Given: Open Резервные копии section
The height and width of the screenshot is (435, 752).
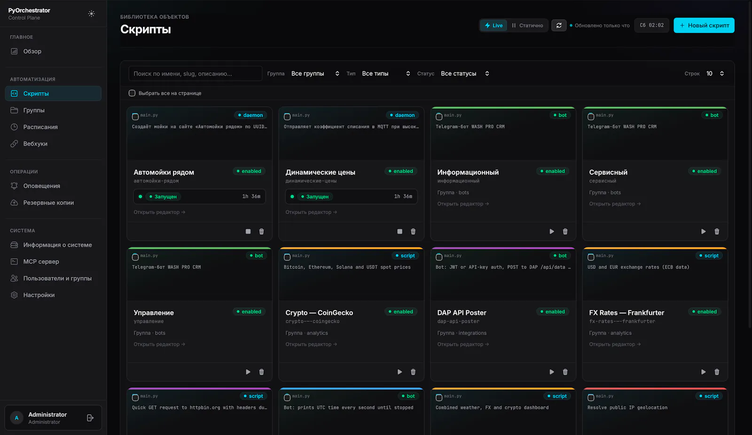Looking at the screenshot, I should (53, 203).
